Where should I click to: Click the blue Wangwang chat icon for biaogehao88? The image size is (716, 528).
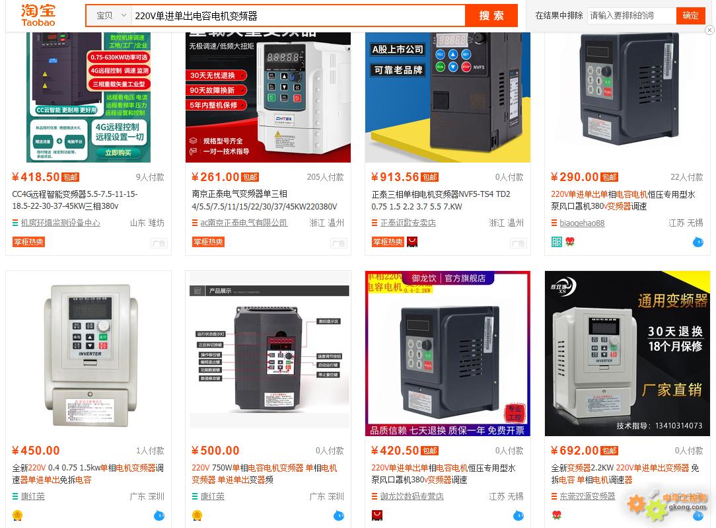[x=698, y=242]
